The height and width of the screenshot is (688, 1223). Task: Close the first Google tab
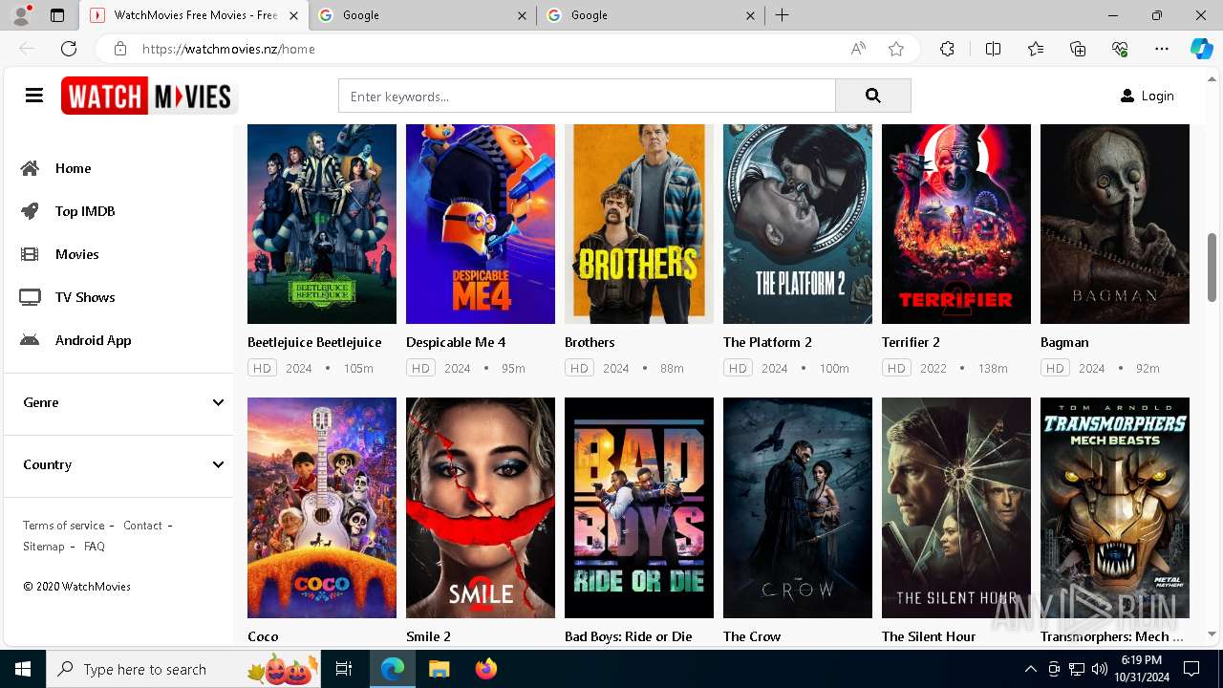click(522, 15)
